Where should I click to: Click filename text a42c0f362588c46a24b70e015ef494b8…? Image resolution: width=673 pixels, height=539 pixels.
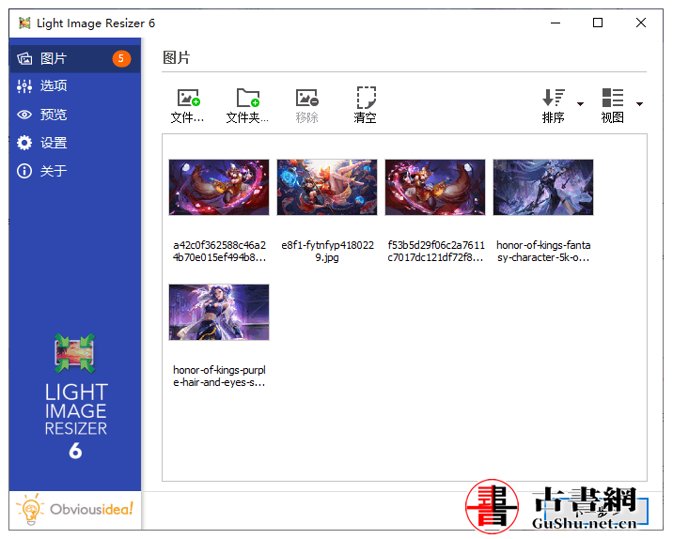tap(219, 252)
